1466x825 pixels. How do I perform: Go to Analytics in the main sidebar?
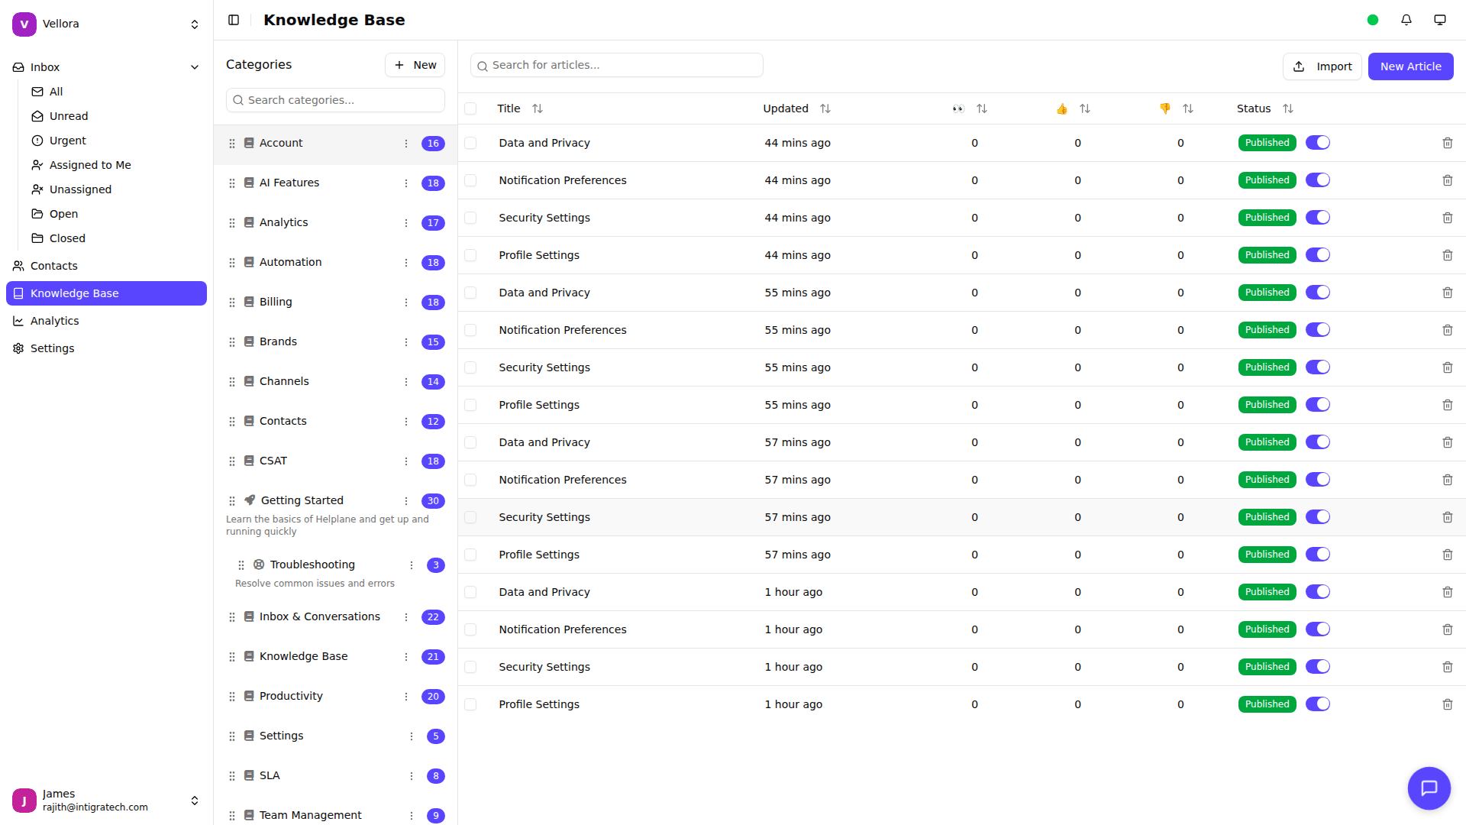pos(106,321)
